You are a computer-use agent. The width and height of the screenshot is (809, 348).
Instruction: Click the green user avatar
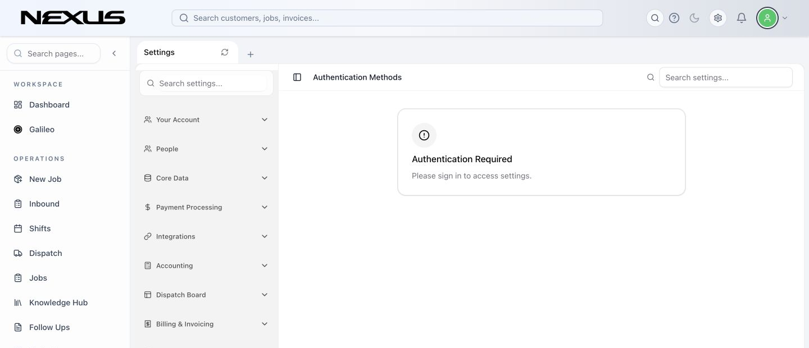(767, 18)
